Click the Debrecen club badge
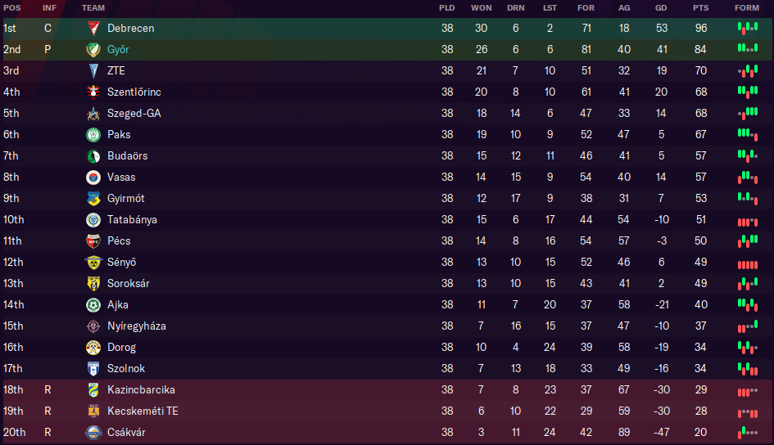Screen dimensions: 774x445 click(x=93, y=28)
